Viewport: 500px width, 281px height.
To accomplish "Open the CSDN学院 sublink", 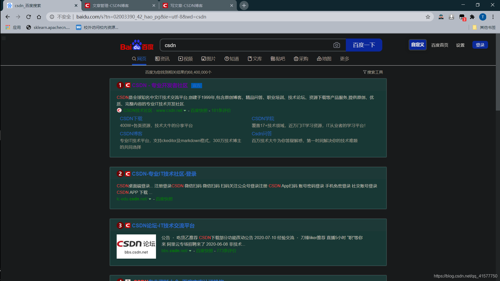I will pyautogui.click(x=263, y=119).
